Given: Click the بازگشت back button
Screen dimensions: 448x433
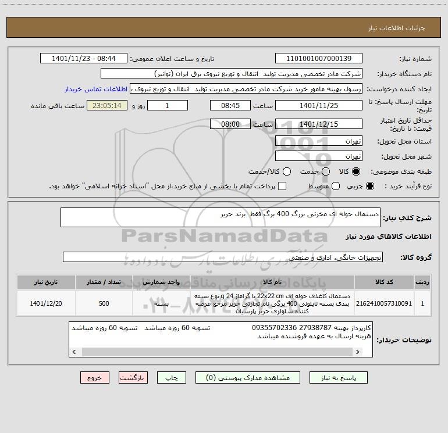Looking at the screenshot, I should (x=133, y=378).
